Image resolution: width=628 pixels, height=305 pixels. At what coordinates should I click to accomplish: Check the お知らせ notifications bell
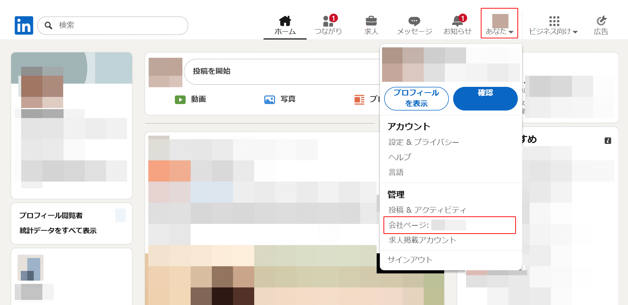[x=457, y=21]
